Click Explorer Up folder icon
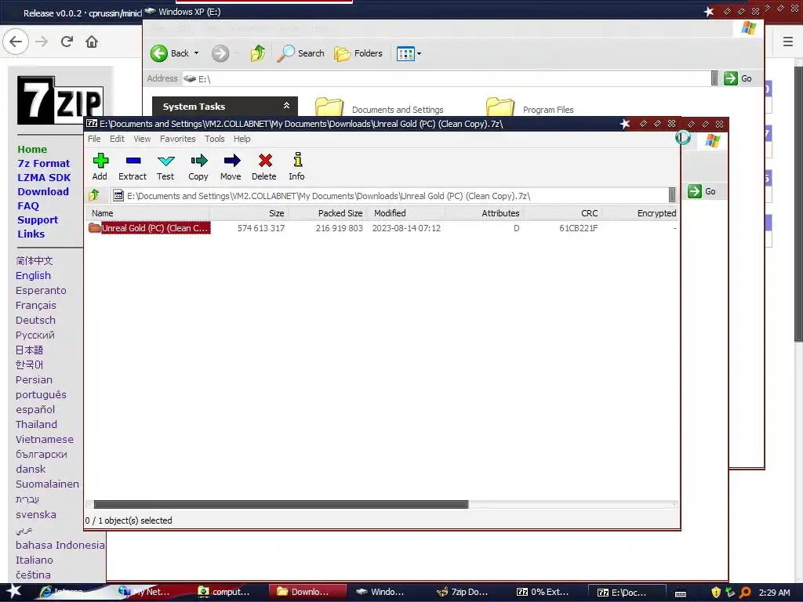The width and height of the screenshot is (803, 602). [x=257, y=53]
